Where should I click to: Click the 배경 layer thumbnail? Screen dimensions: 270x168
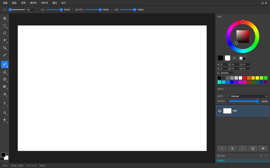(227, 111)
